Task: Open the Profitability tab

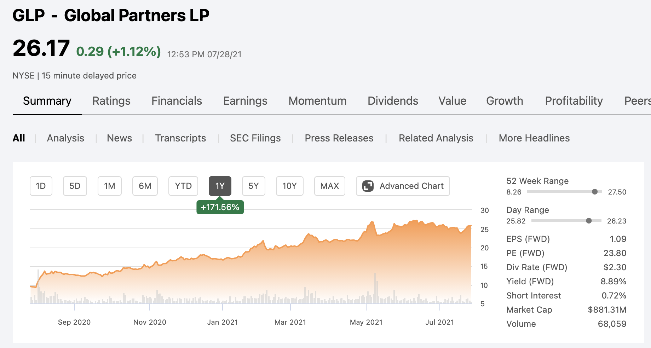Action: [x=574, y=101]
